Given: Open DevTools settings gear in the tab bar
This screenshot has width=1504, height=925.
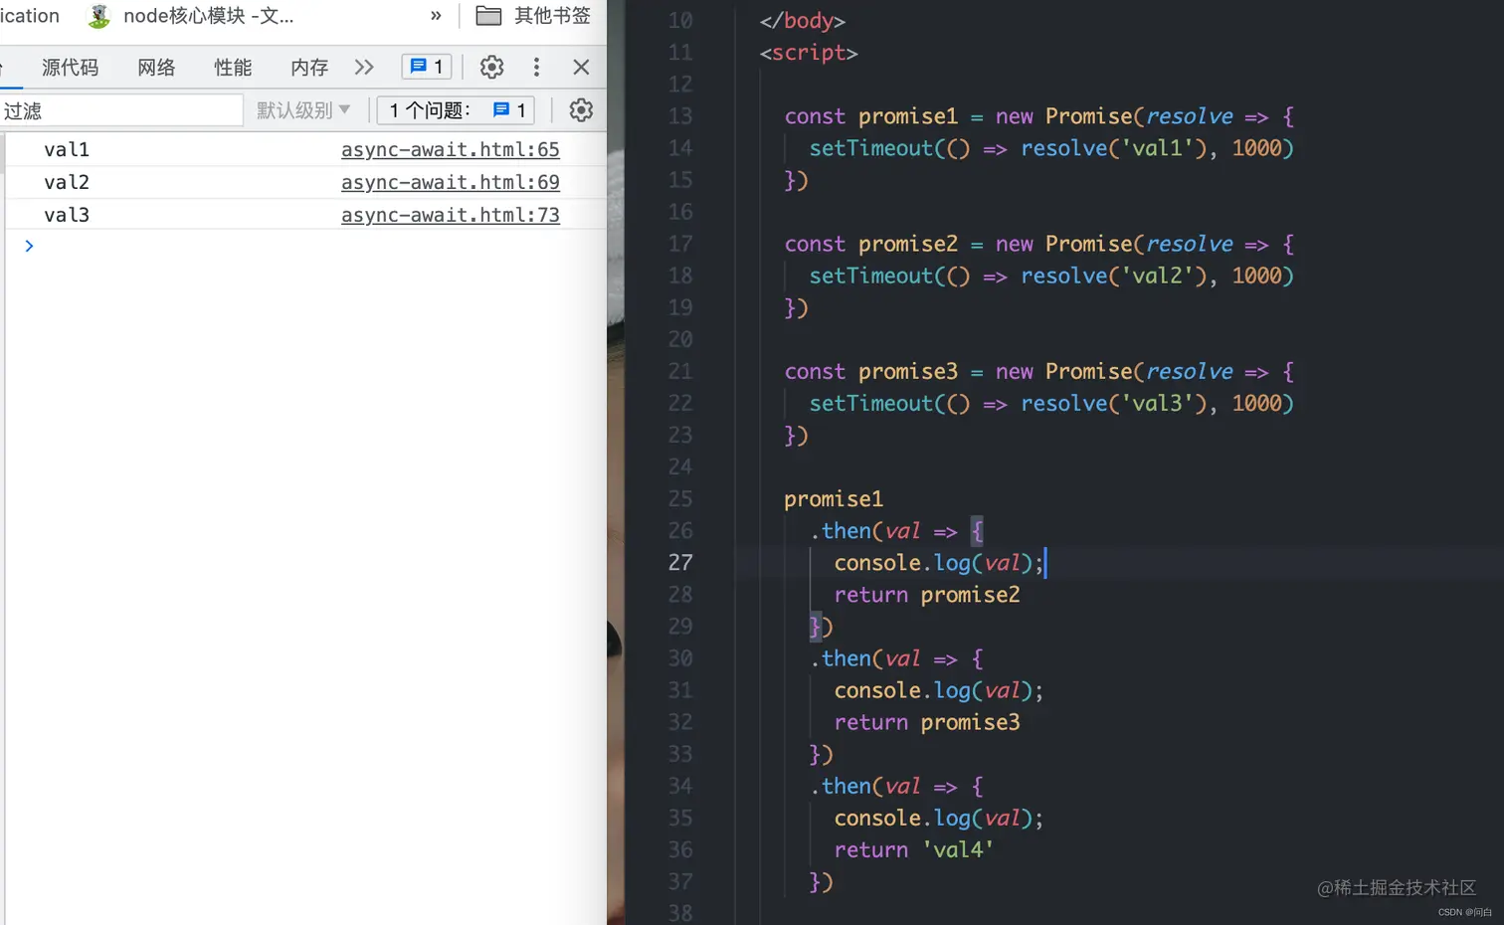Looking at the screenshot, I should (491, 67).
